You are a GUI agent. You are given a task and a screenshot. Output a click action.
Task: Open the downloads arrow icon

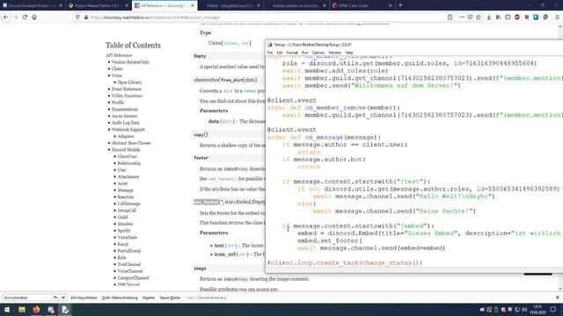point(489,18)
